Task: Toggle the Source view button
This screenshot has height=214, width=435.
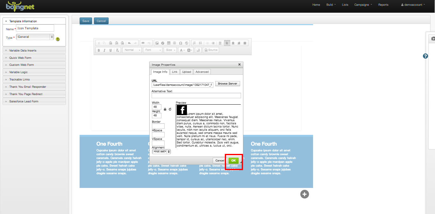Action: point(211,50)
